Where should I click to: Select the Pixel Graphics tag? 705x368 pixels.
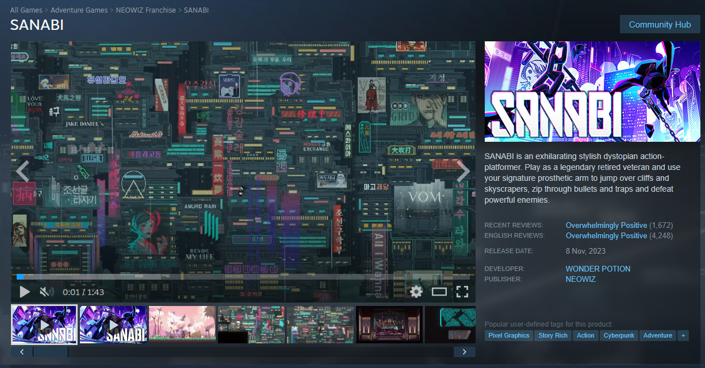(x=509, y=335)
